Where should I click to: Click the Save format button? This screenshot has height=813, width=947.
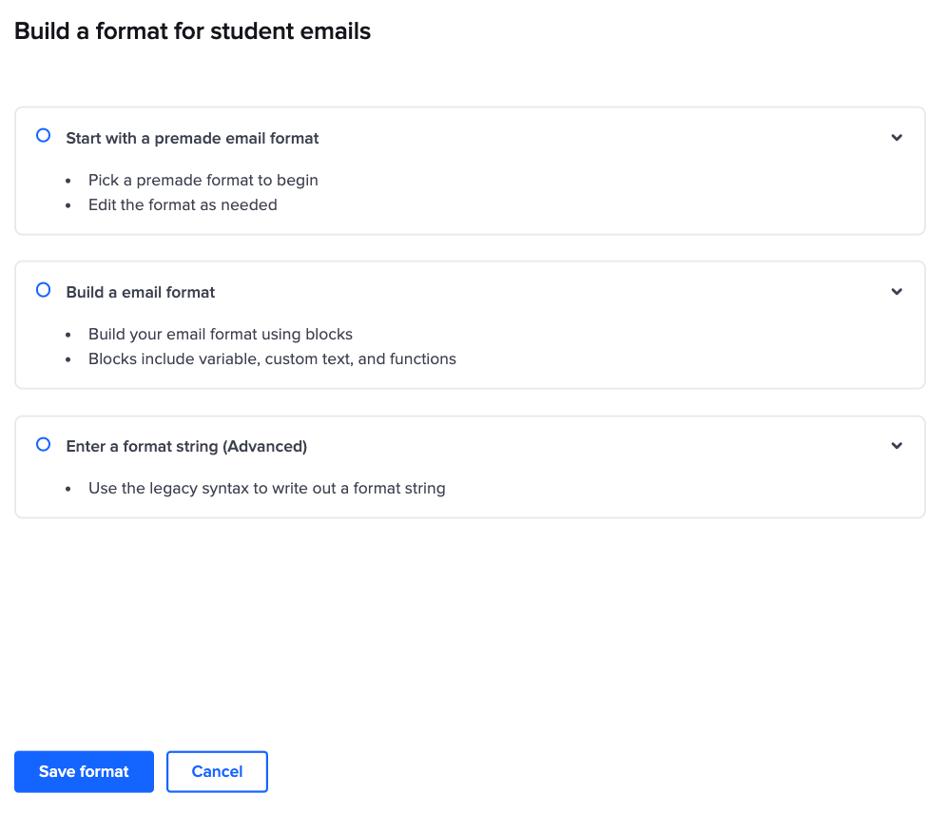[84, 771]
